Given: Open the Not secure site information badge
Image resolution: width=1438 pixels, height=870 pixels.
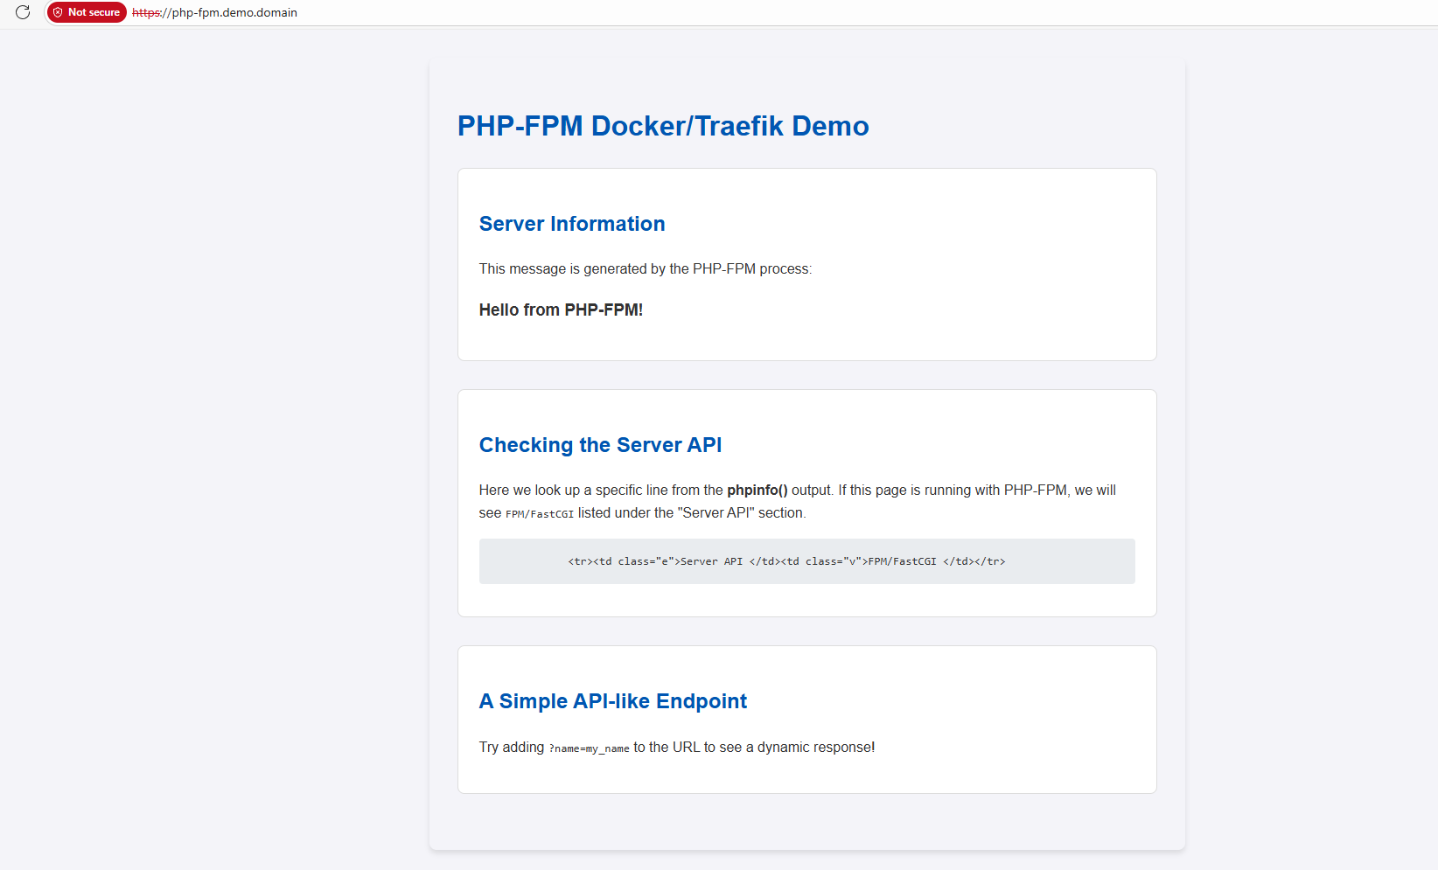Looking at the screenshot, I should tap(87, 12).
